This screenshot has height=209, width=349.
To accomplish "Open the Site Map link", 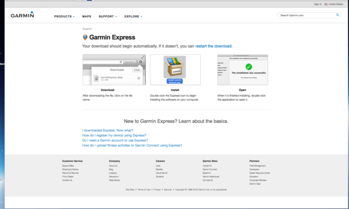I will pyautogui.click(x=130, y=190).
